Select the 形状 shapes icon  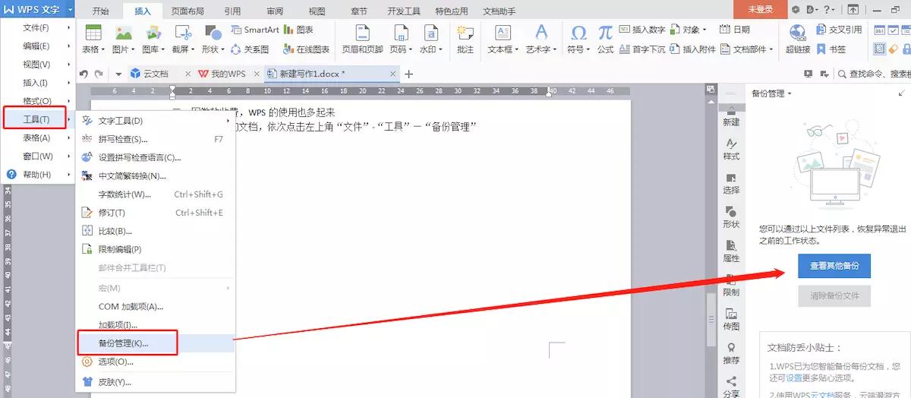tap(213, 33)
